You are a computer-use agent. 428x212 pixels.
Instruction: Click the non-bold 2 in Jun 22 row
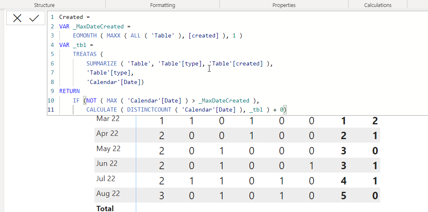(162, 166)
